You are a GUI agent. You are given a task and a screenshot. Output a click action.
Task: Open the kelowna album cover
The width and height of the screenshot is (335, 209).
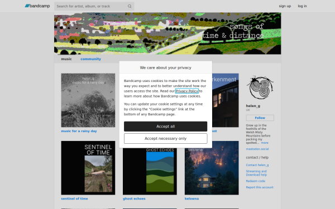point(212,168)
